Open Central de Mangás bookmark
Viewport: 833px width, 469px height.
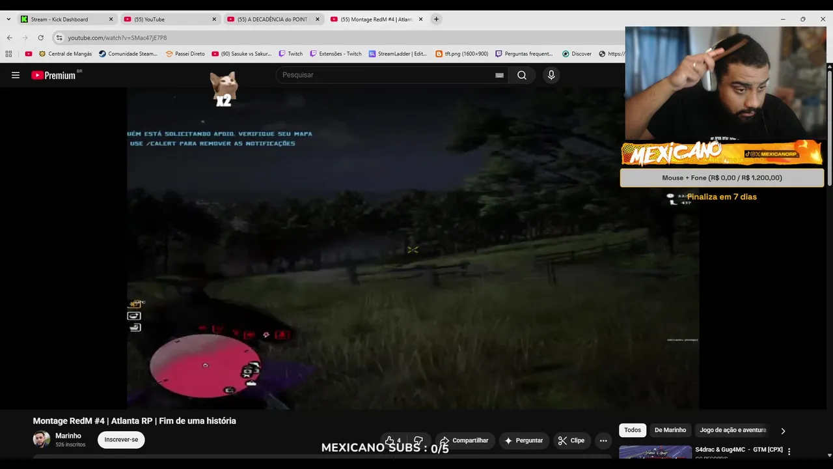65,54
